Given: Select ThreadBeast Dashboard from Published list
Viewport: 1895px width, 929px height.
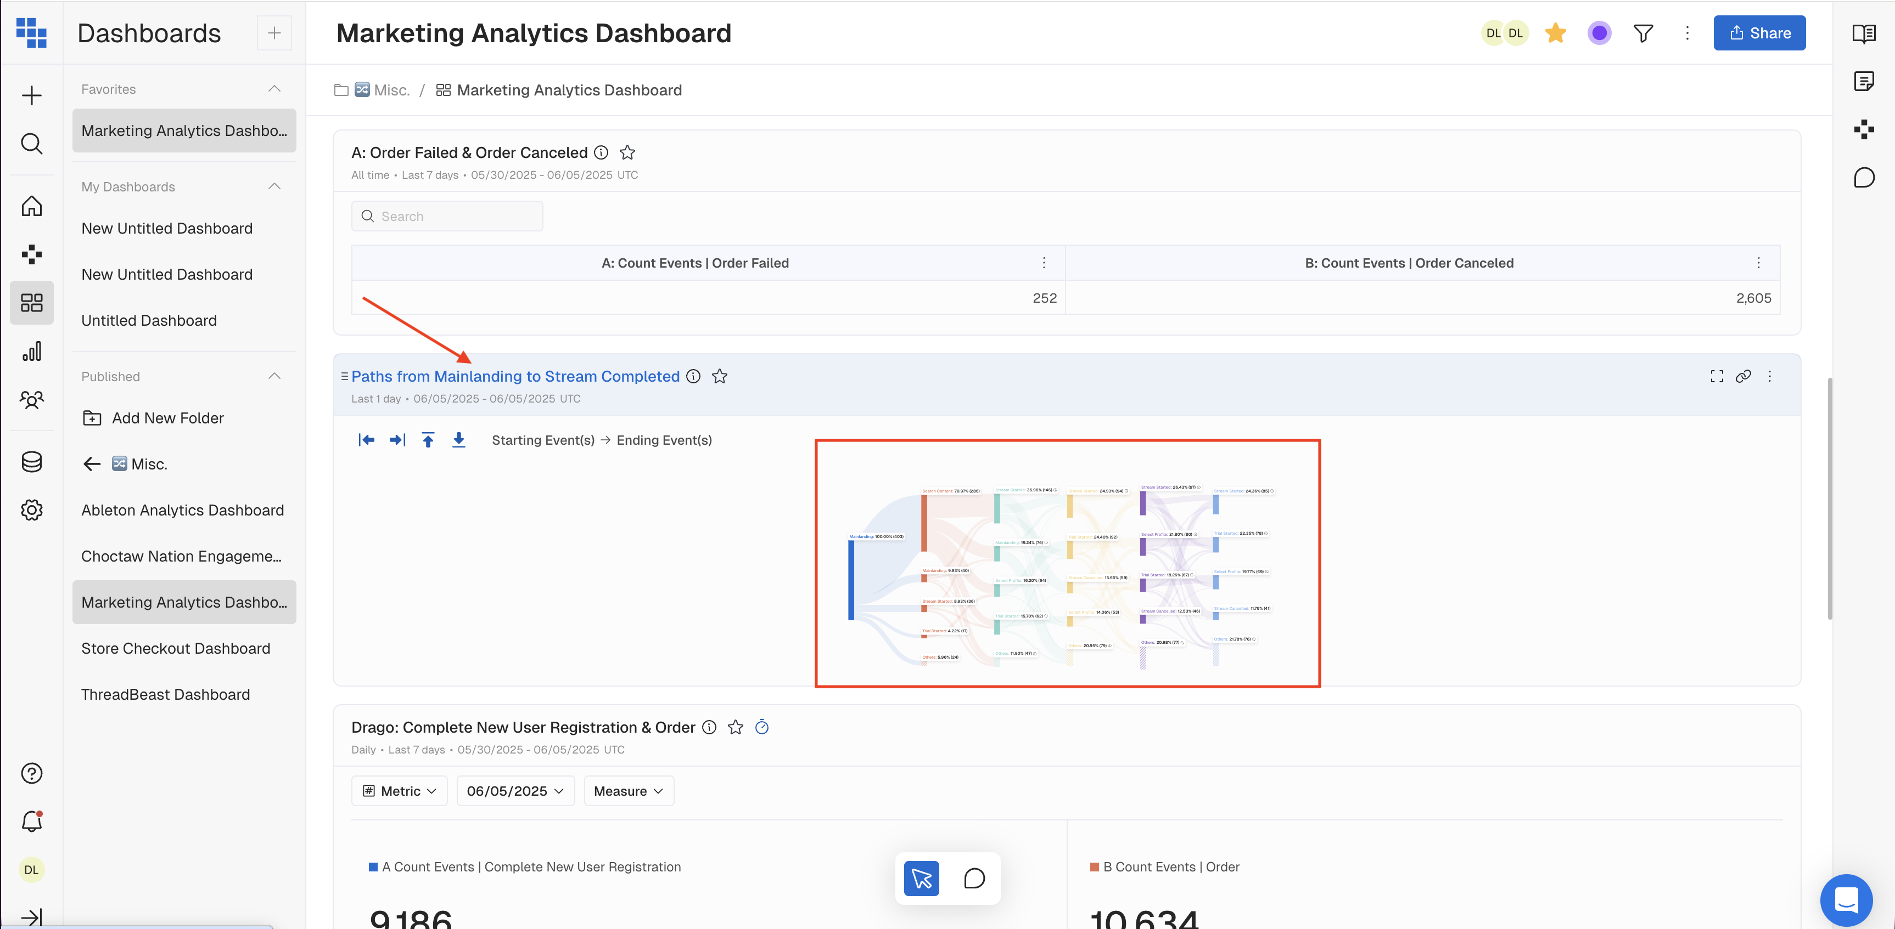Looking at the screenshot, I should tap(166, 694).
